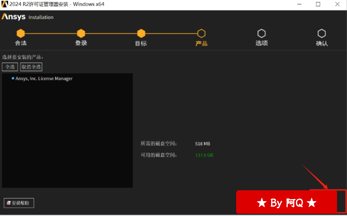347x216 pixels.
Task: Close the installer window
Action: [x=337, y=4]
